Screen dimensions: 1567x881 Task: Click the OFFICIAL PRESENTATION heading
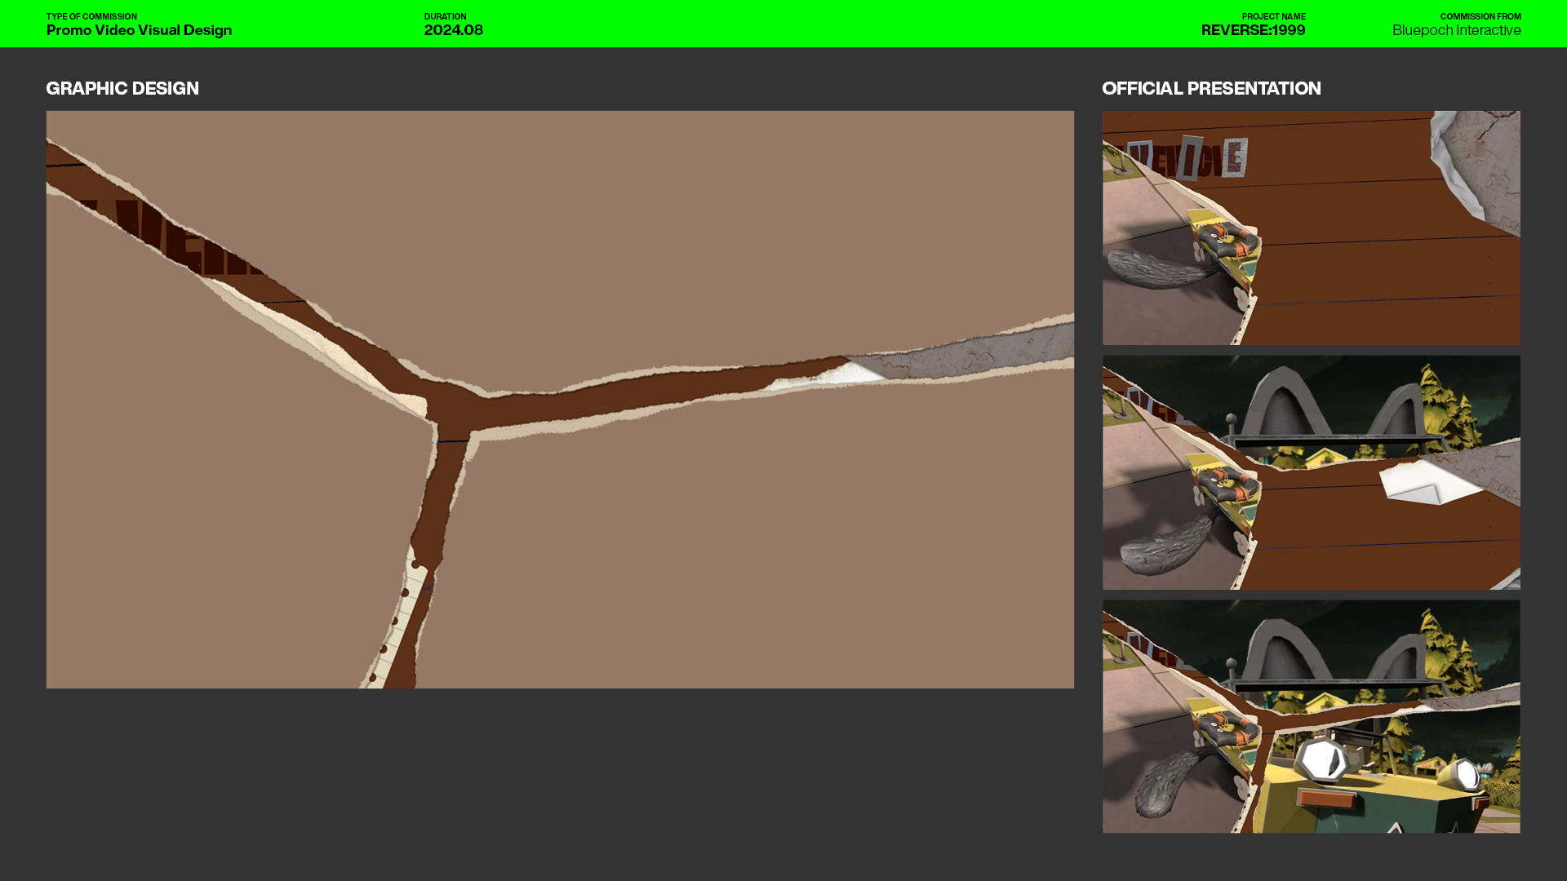click(x=1211, y=88)
